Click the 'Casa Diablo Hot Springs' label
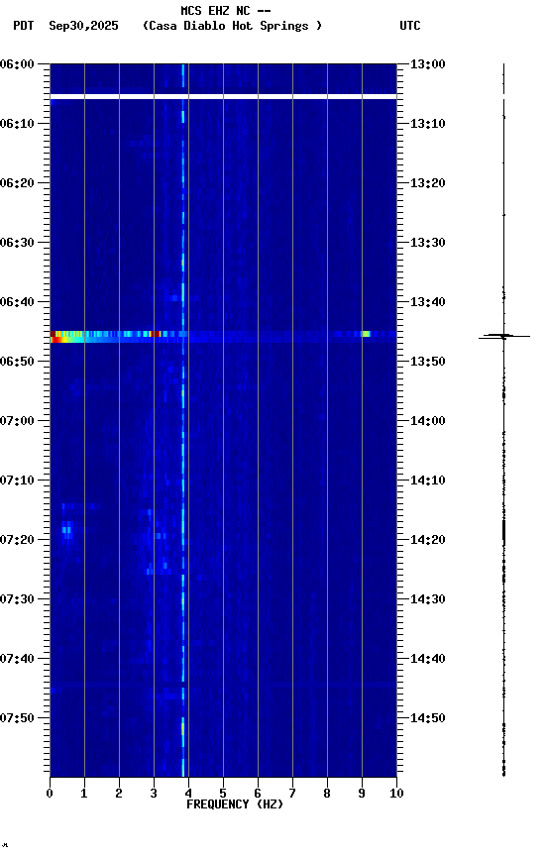Image resolution: width=547 pixels, height=856 pixels. coord(232,26)
